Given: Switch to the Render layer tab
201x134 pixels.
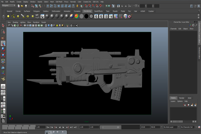Looking at the screenshot, I should coord(182,98).
